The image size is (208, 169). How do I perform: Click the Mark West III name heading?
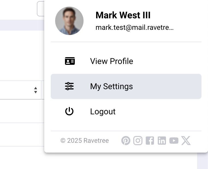pos(123,15)
